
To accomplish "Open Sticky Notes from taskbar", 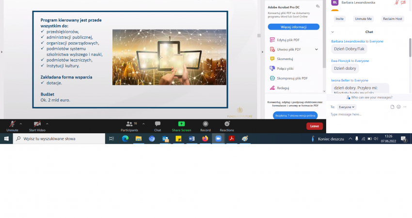I will 178,139.
